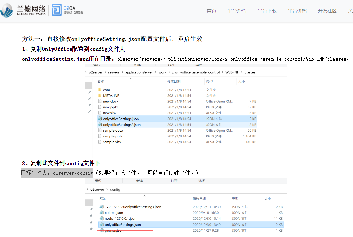Image resolution: width=353 pixels, height=237 pixels.
Task: Sort classes folder listing by 类型
Action: pyautogui.click(x=210, y=81)
